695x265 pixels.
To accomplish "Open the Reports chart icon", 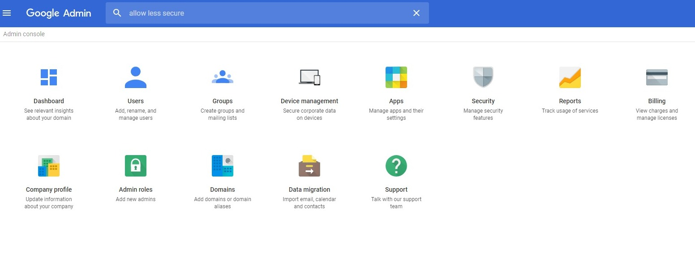I will pos(570,77).
